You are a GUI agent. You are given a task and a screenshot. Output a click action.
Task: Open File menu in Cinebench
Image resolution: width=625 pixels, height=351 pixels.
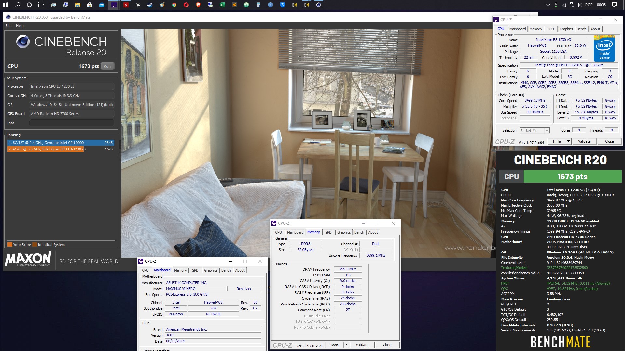click(8, 26)
